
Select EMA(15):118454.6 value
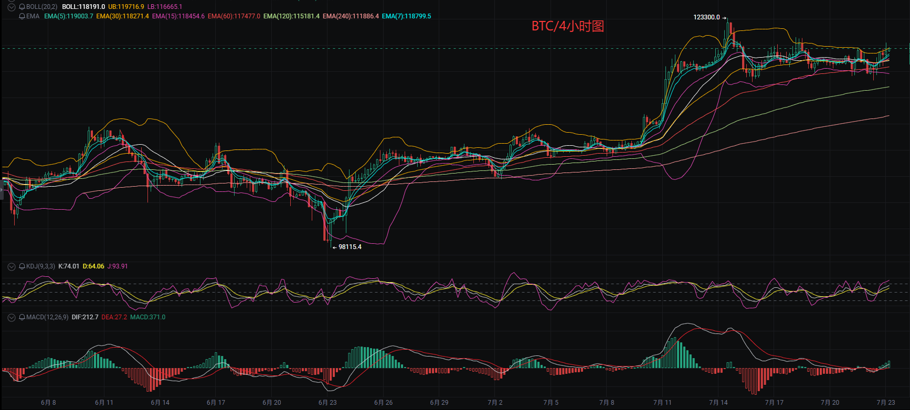tap(178, 16)
